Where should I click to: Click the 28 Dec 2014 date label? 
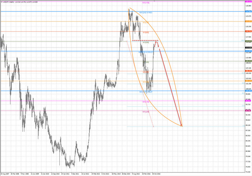126,174
